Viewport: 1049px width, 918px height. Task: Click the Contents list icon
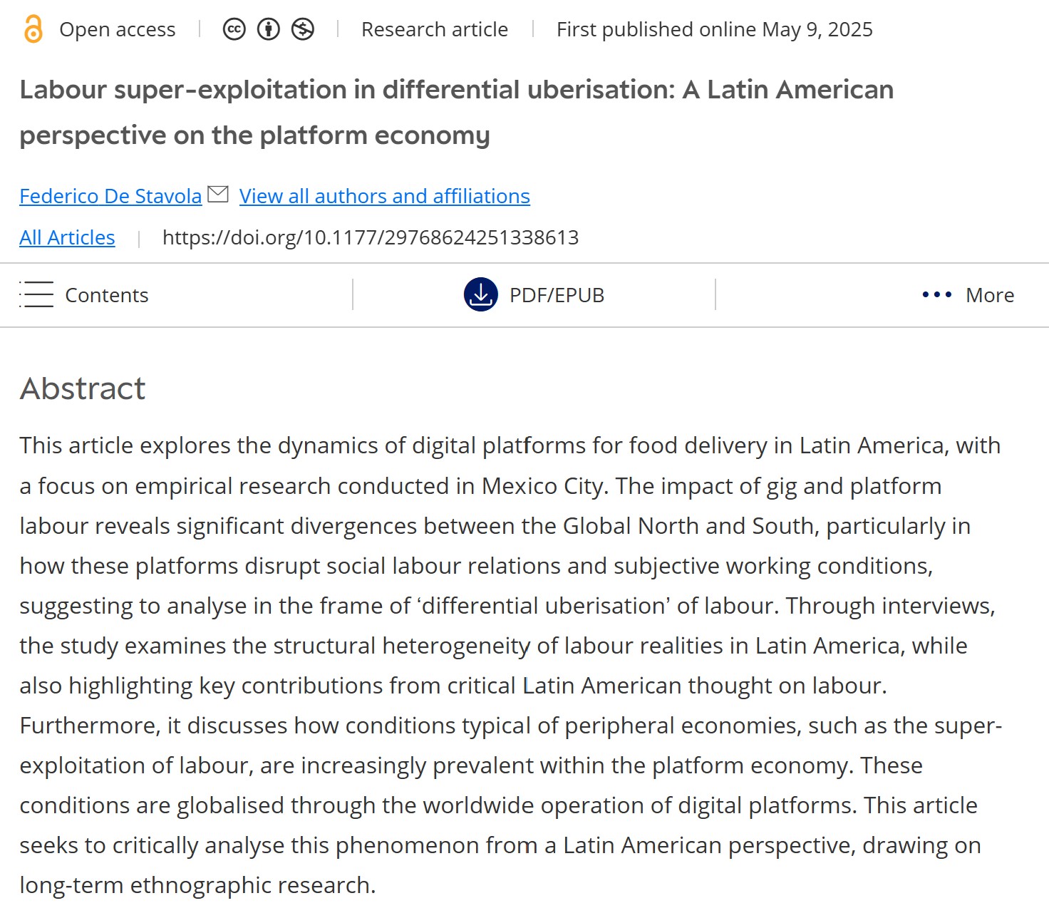point(36,294)
